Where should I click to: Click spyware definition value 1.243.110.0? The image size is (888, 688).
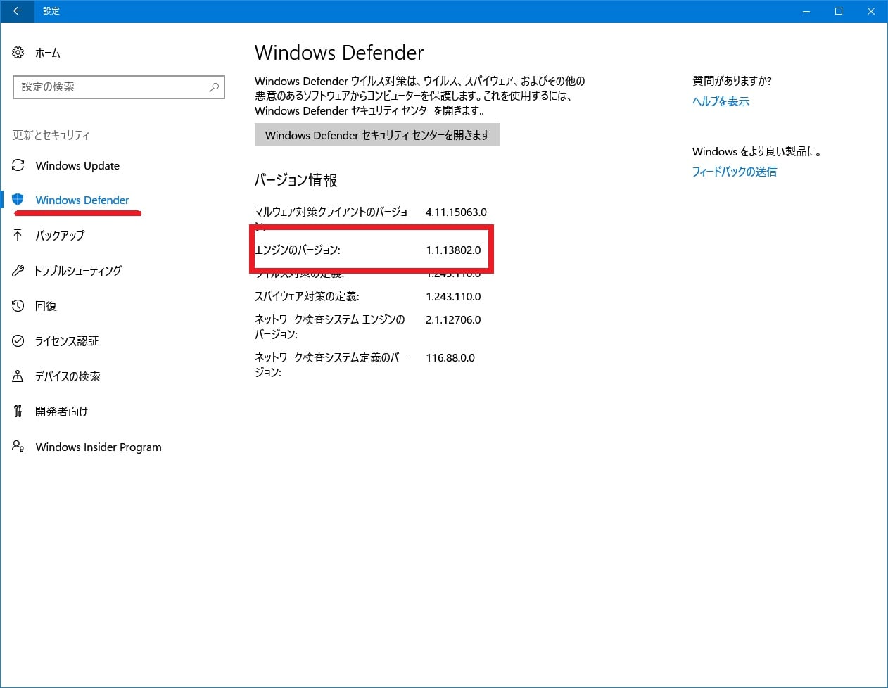point(453,296)
